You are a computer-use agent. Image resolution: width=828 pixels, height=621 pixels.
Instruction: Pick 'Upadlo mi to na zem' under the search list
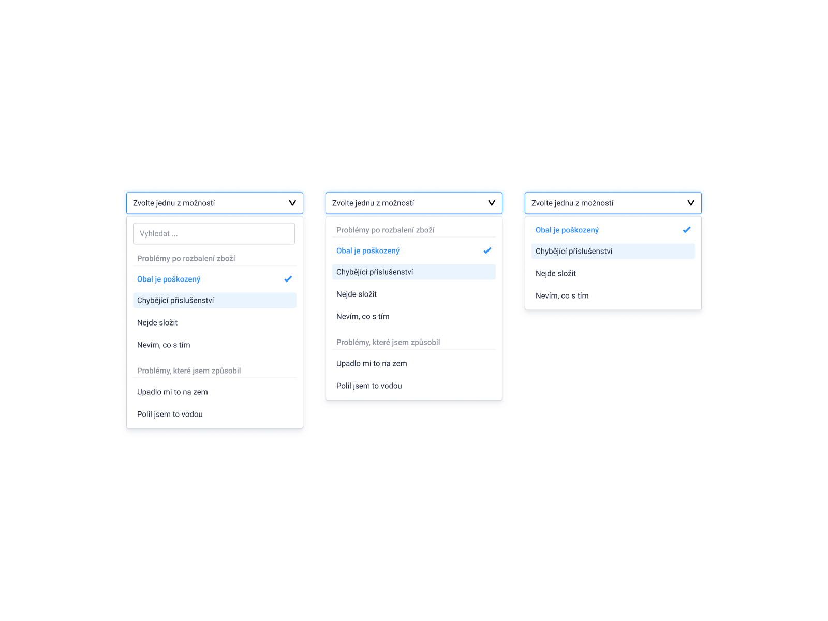(x=172, y=392)
